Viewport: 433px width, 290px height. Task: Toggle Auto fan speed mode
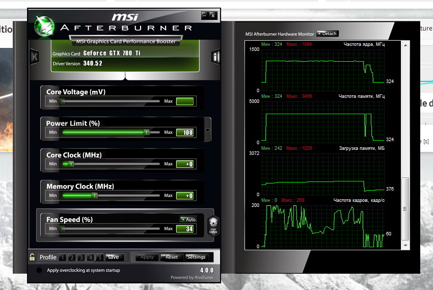(188, 219)
